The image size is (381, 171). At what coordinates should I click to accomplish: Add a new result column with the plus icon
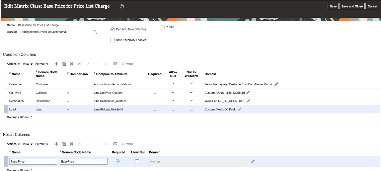pyautogui.click(x=56, y=144)
